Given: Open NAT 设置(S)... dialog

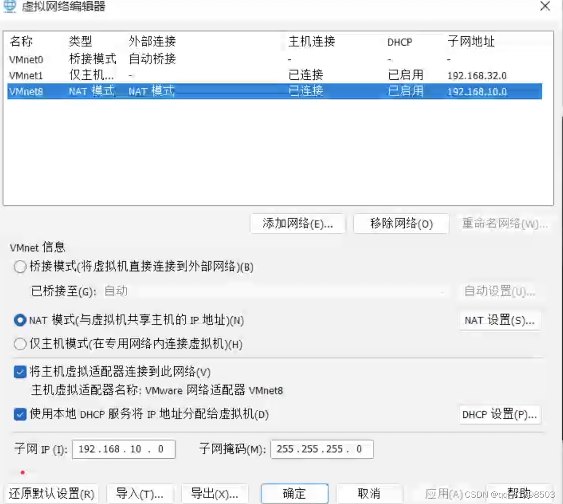Looking at the screenshot, I should [499, 320].
